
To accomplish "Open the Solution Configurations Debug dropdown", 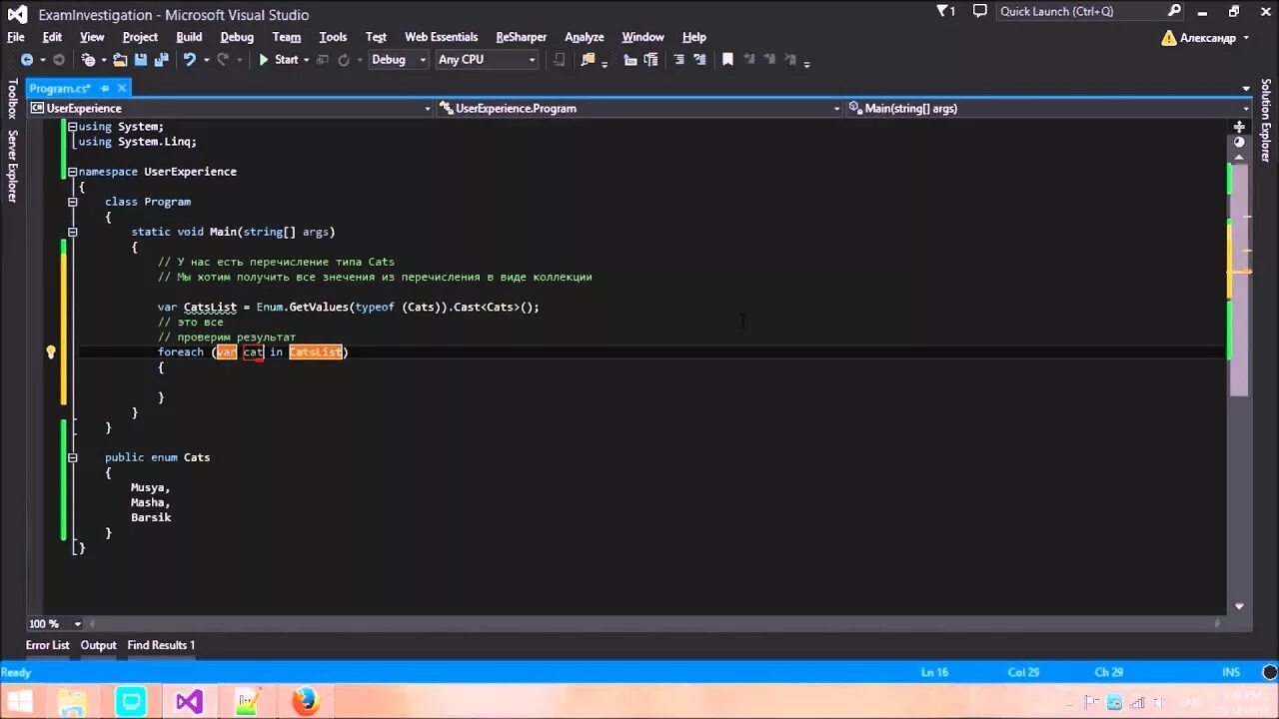I will 399,60.
